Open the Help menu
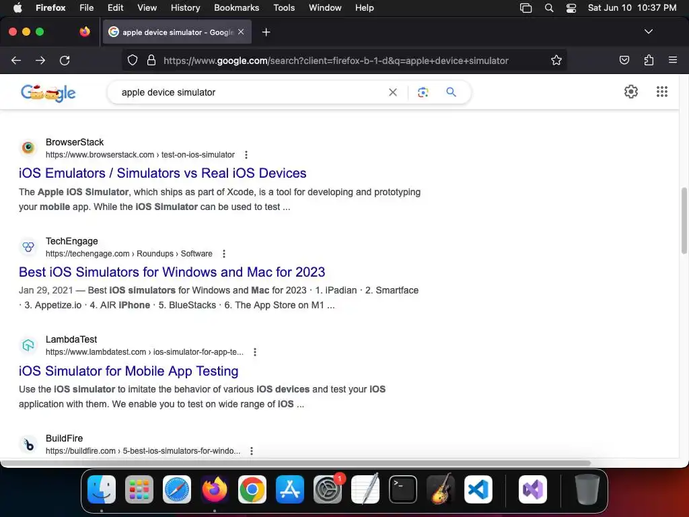This screenshot has width=689, height=517. coord(364,7)
